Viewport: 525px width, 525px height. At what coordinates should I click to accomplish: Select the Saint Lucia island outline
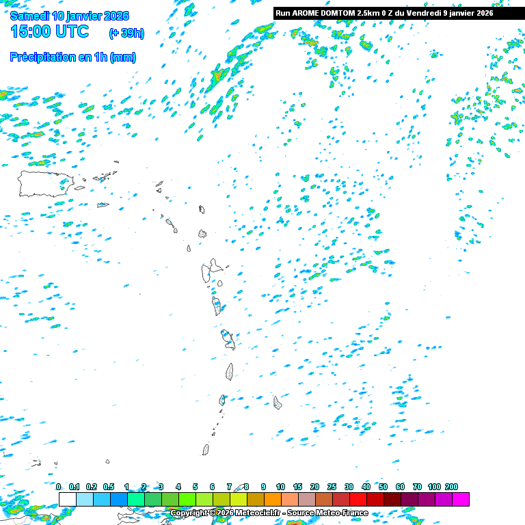(x=230, y=371)
